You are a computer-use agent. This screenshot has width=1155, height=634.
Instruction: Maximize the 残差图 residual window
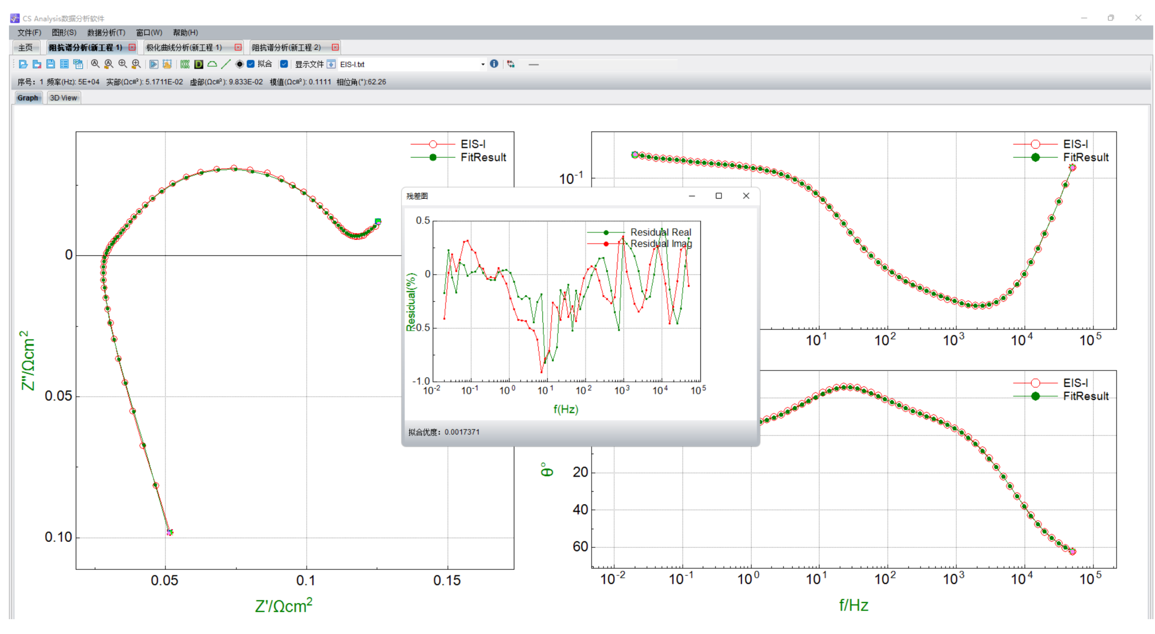pos(718,195)
